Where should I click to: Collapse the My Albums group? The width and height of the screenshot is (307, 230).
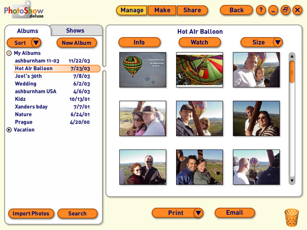pyautogui.click(x=9, y=53)
